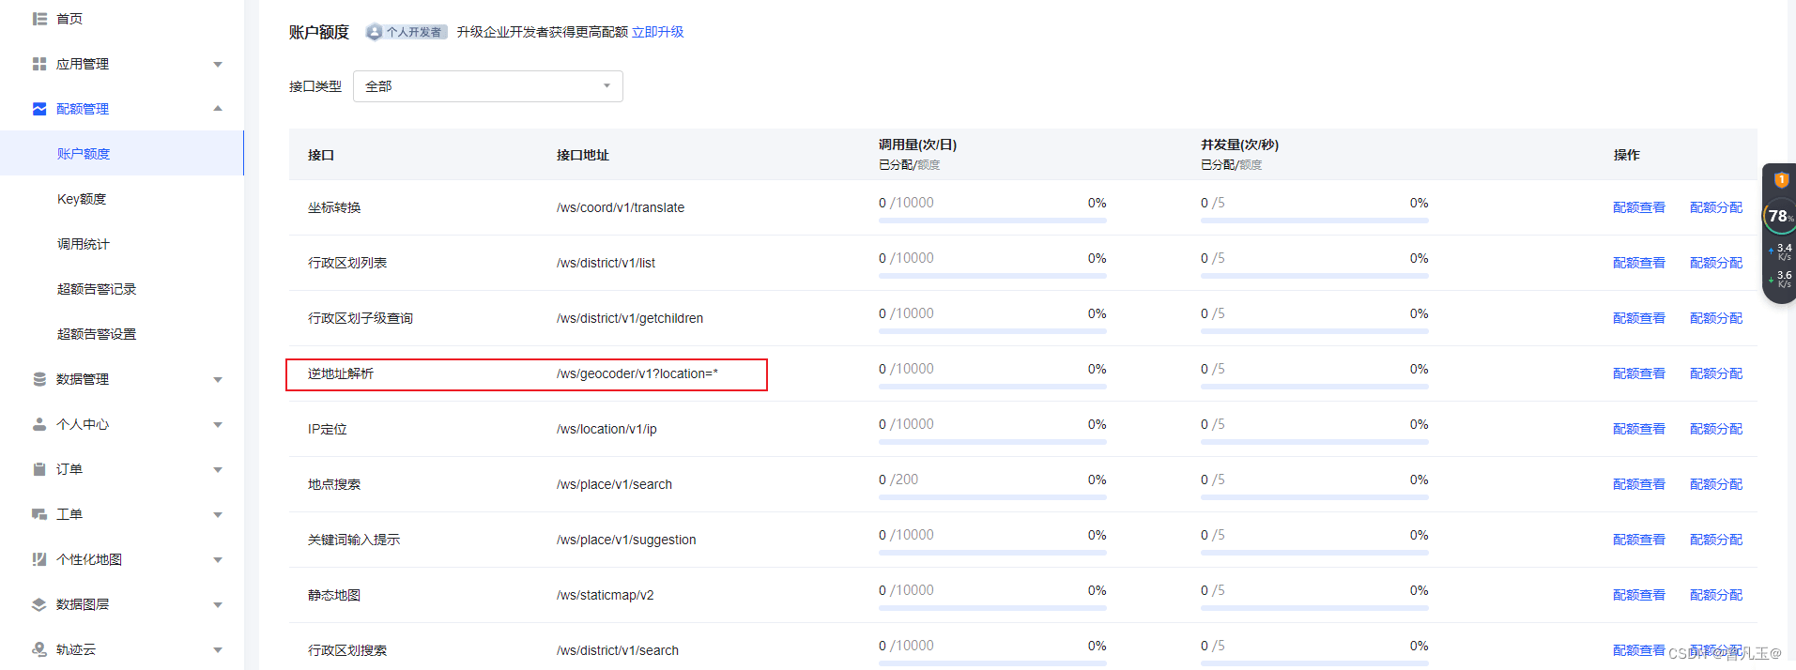The image size is (1796, 670).
Task: Select 超额告警设置 in the sidebar
Action: click(x=97, y=334)
